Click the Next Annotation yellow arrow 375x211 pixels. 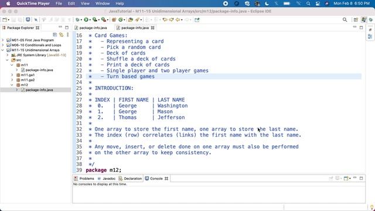(x=171, y=20)
